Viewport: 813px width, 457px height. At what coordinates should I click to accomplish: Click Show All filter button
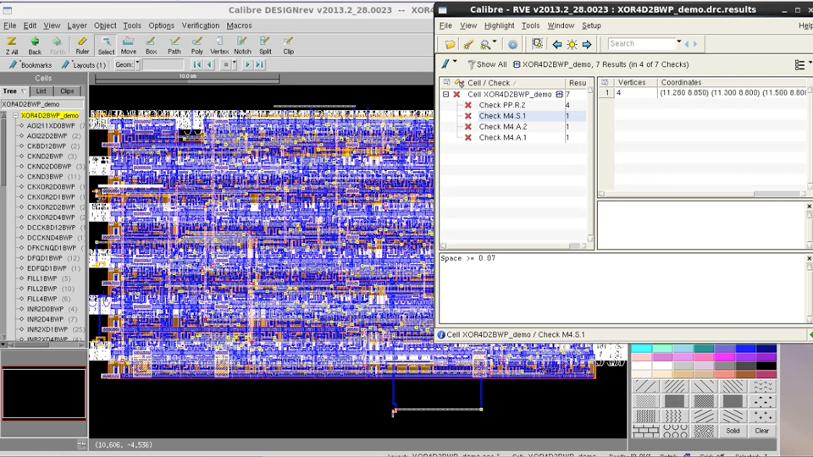487,64
